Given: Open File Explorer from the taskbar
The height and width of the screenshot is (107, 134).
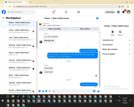Looking at the screenshot, I should (13, 96).
